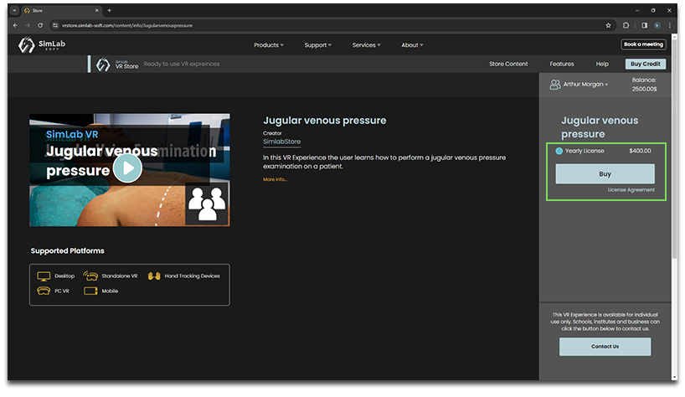
Task: Click the Buy Credit button
Action: 646,64
